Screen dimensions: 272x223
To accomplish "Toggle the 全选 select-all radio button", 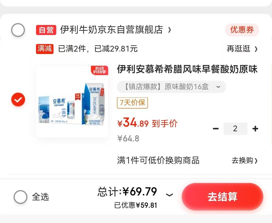I will click(20, 197).
